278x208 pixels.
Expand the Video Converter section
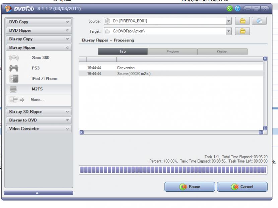click(x=39, y=129)
